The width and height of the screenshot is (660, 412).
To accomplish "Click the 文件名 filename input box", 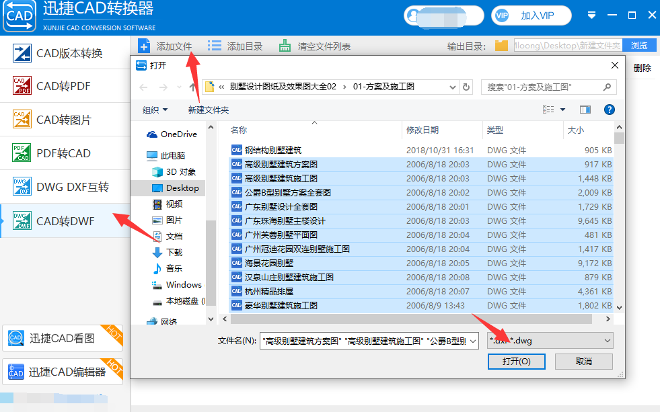I will point(364,341).
